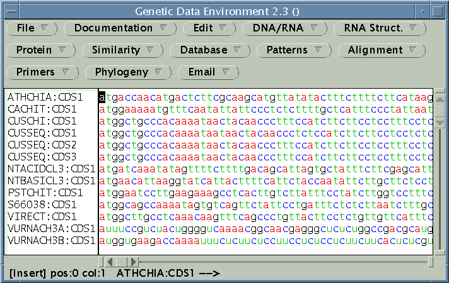449x283 pixels.
Task: Click the vertical scrollbar up arrow
Action: tap(440, 99)
